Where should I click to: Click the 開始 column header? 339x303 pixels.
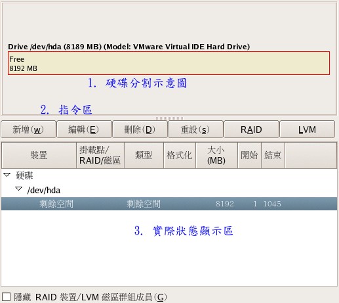(249, 155)
